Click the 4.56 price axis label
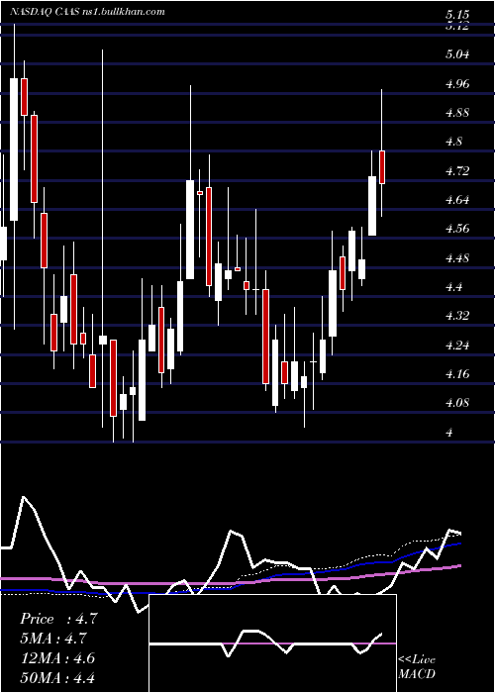Viewport: 495px width, 693px height. click(x=457, y=229)
